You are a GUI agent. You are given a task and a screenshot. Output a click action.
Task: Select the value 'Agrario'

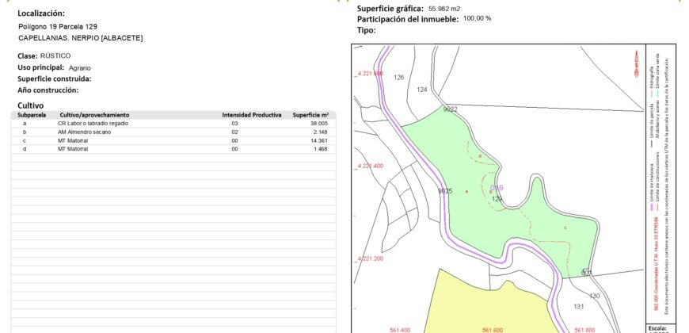point(79,68)
